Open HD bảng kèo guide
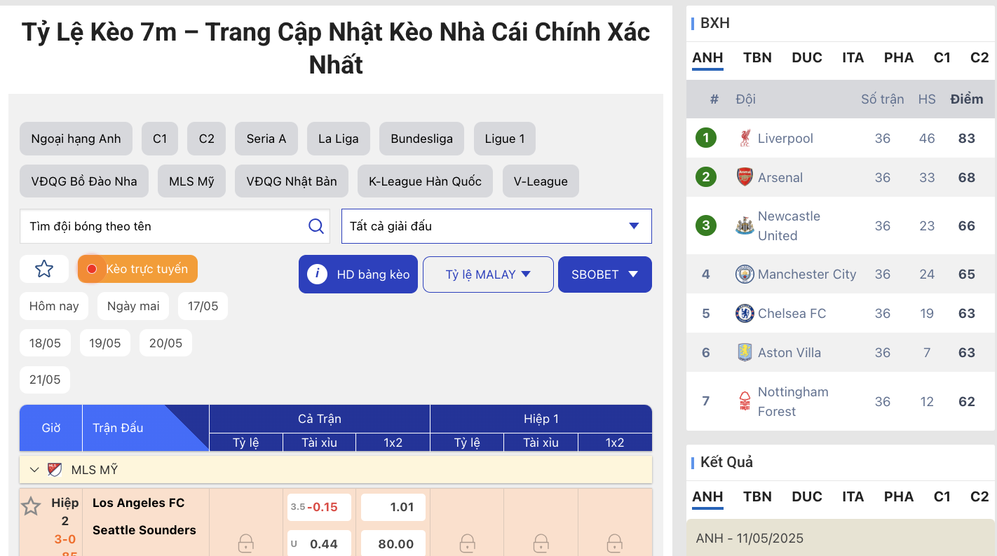This screenshot has width=997, height=556. pos(358,274)
